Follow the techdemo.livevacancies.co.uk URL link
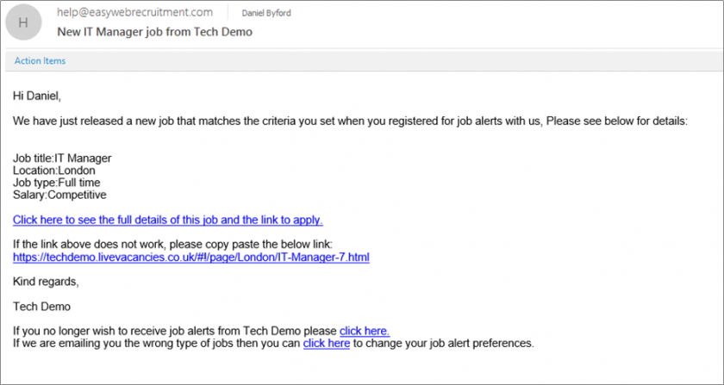This screenshot has width=724, height=385. pyautogui.click(x=191, y=258)
